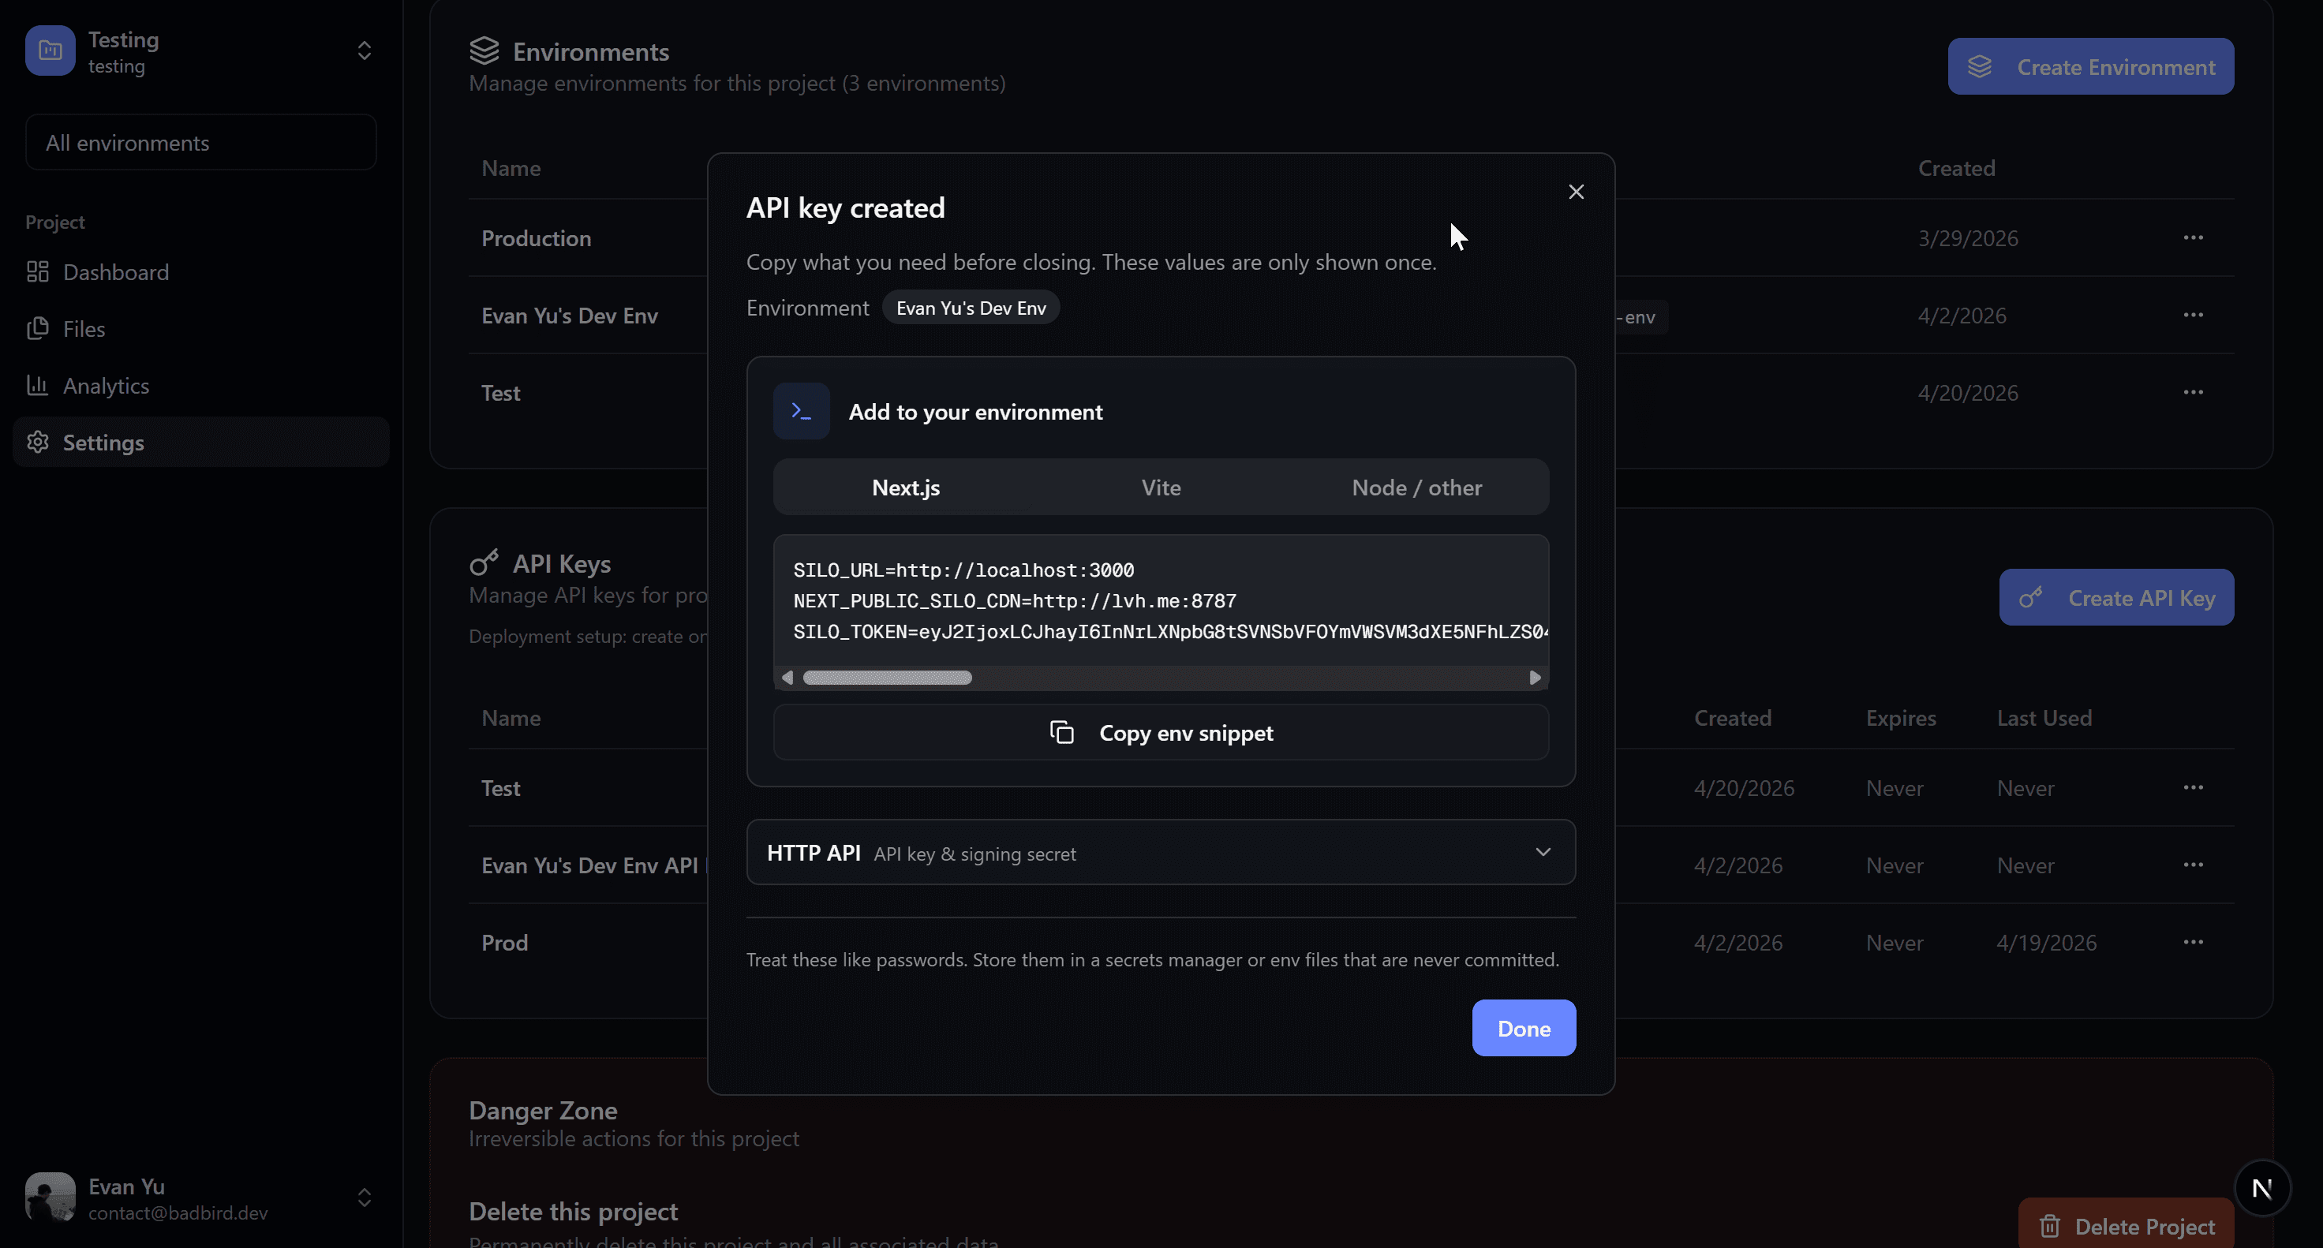Click the NEXT_PUBLIC_SILO_CDN line
The height and width of the screenshot is (1248, 2323).
tap(1015, 600)
